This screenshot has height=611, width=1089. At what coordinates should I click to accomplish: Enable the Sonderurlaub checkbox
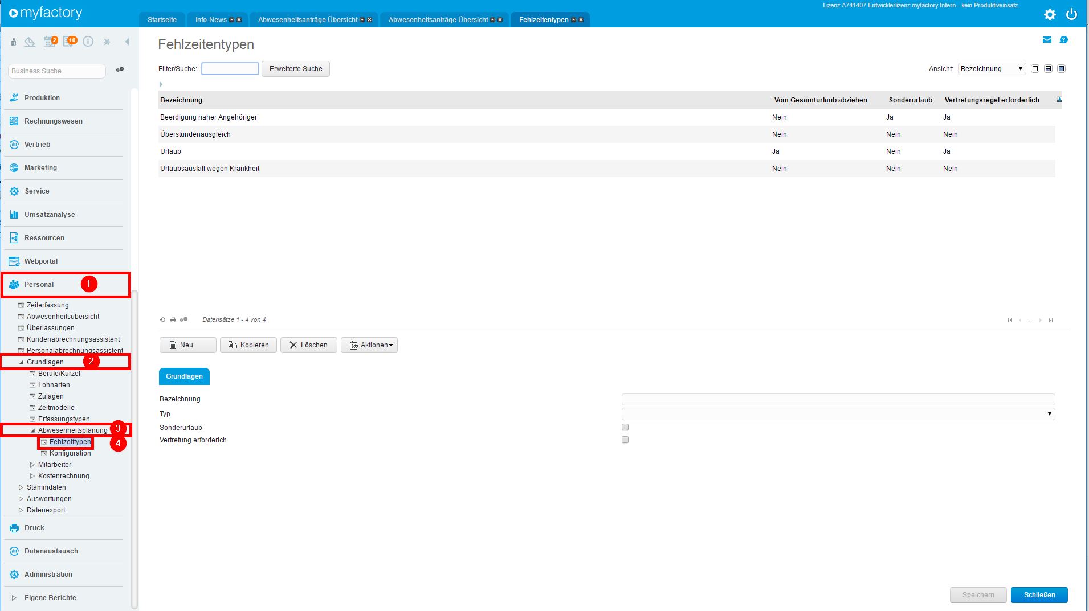click(x=625, y=427)
